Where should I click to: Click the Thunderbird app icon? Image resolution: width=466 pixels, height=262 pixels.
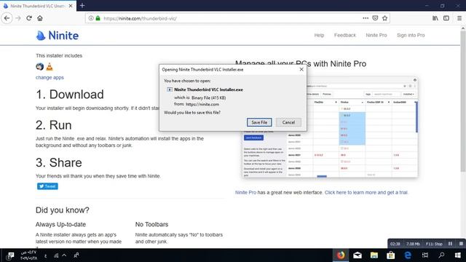pos(40,66)
